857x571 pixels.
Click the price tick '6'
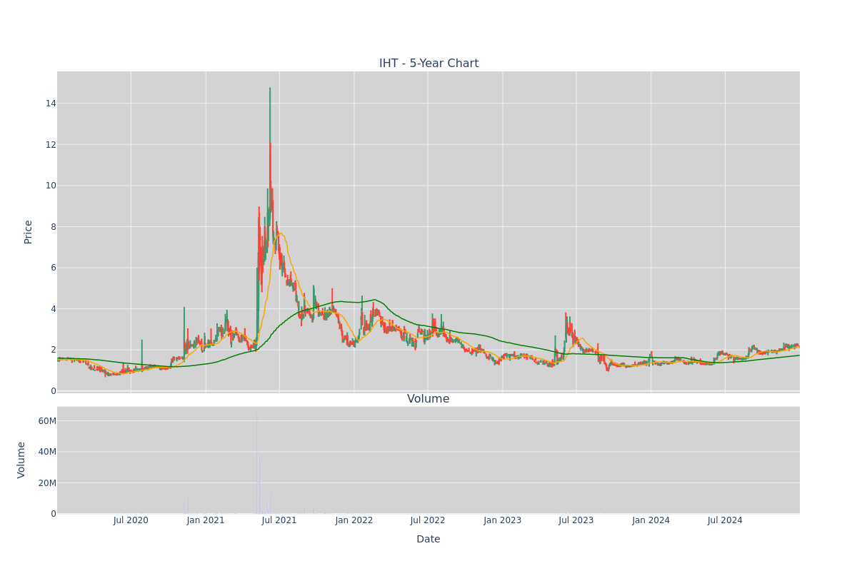coord(53,268)
